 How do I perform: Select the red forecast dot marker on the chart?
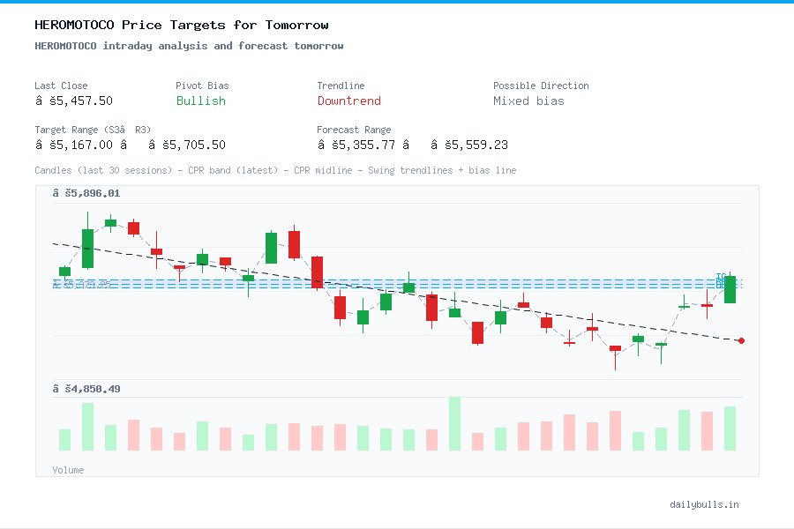(x=741, y=339)
